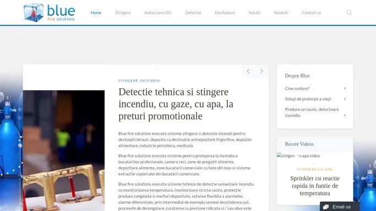Screen dimensions: 376x211
Task: Open the Noutati menu item
Action: 281,13
